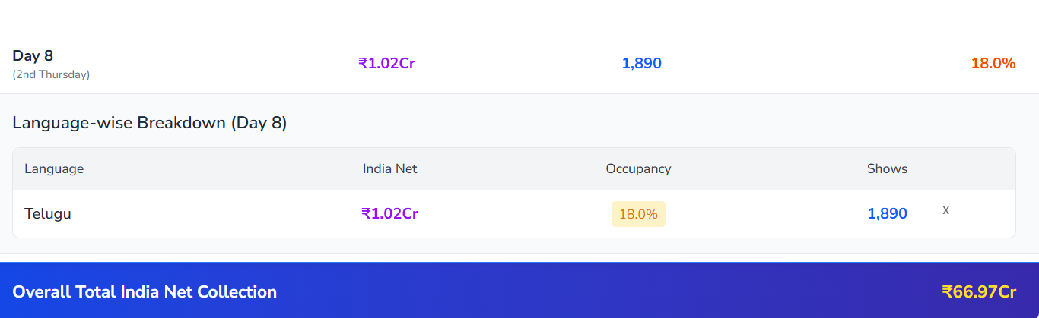Sort by the India Net column header
This screenshot has width=1039, height=318.
point(389,168)
